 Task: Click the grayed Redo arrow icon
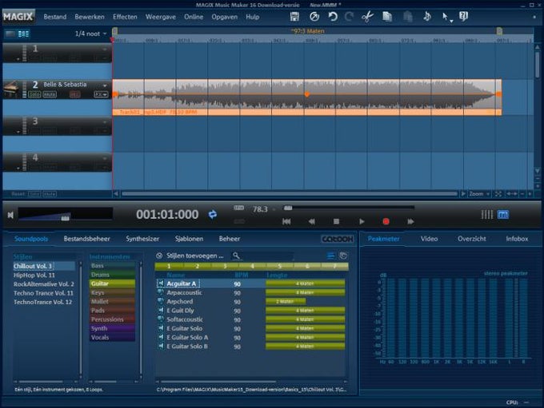[350, 16]
